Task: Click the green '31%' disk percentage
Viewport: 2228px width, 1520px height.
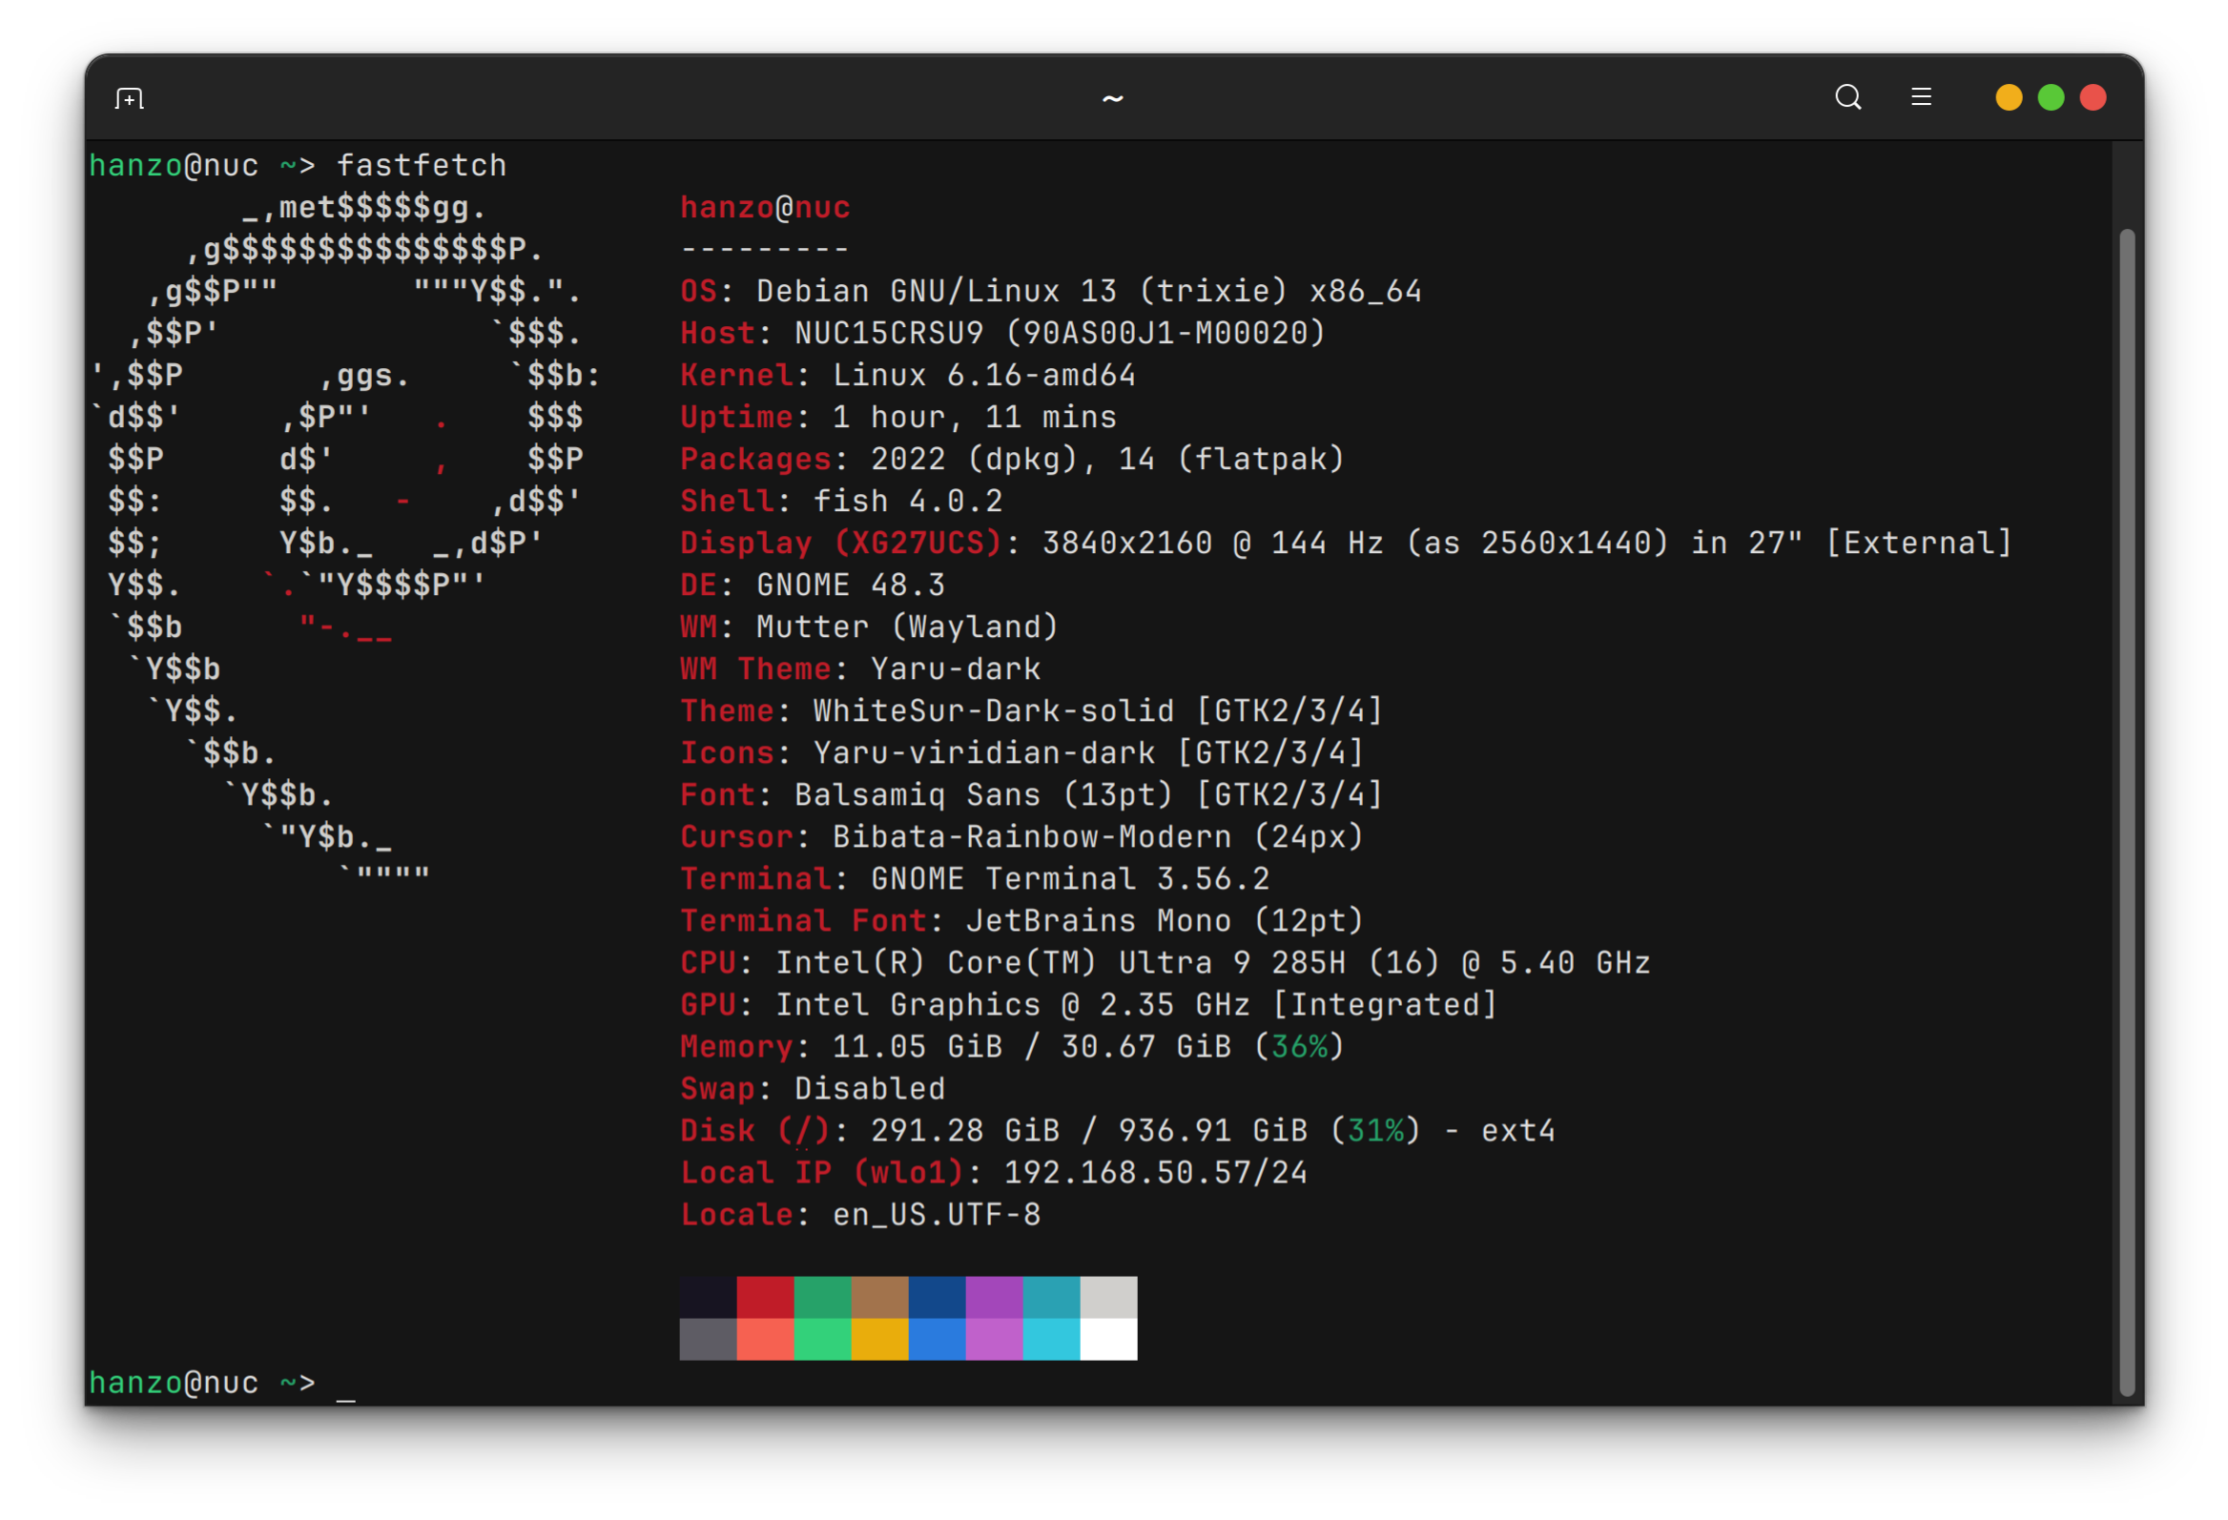Action: click(1375, 1131)
